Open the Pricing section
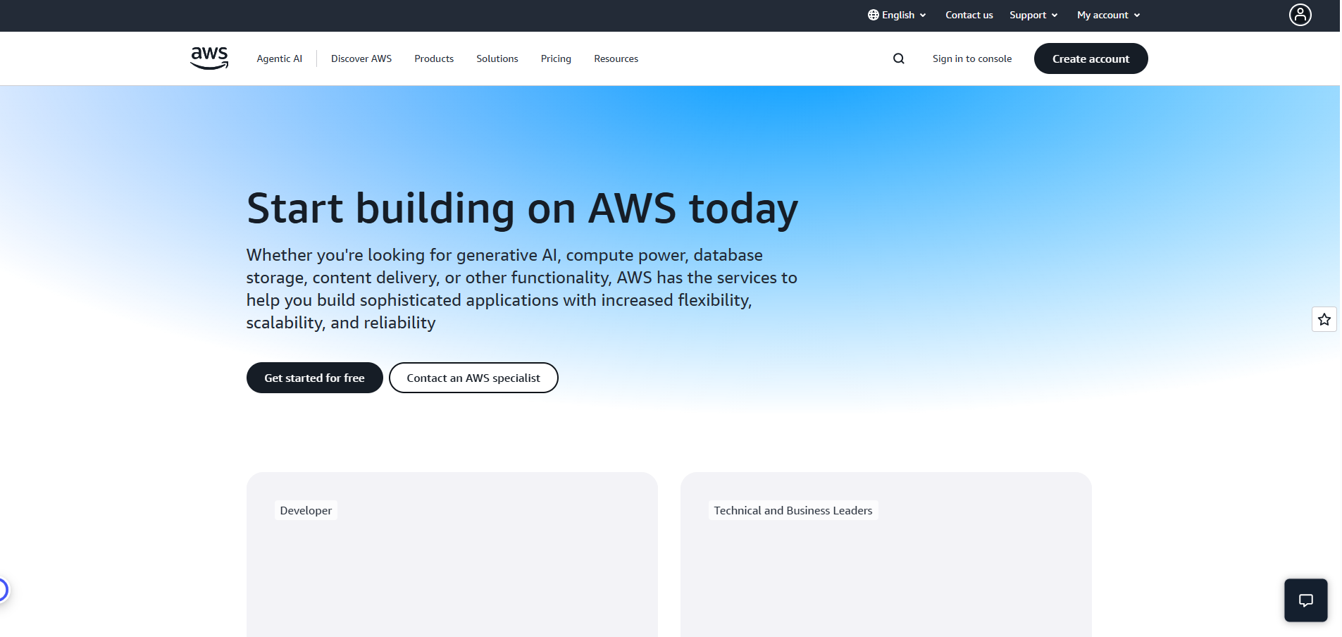 coord(556,58)
